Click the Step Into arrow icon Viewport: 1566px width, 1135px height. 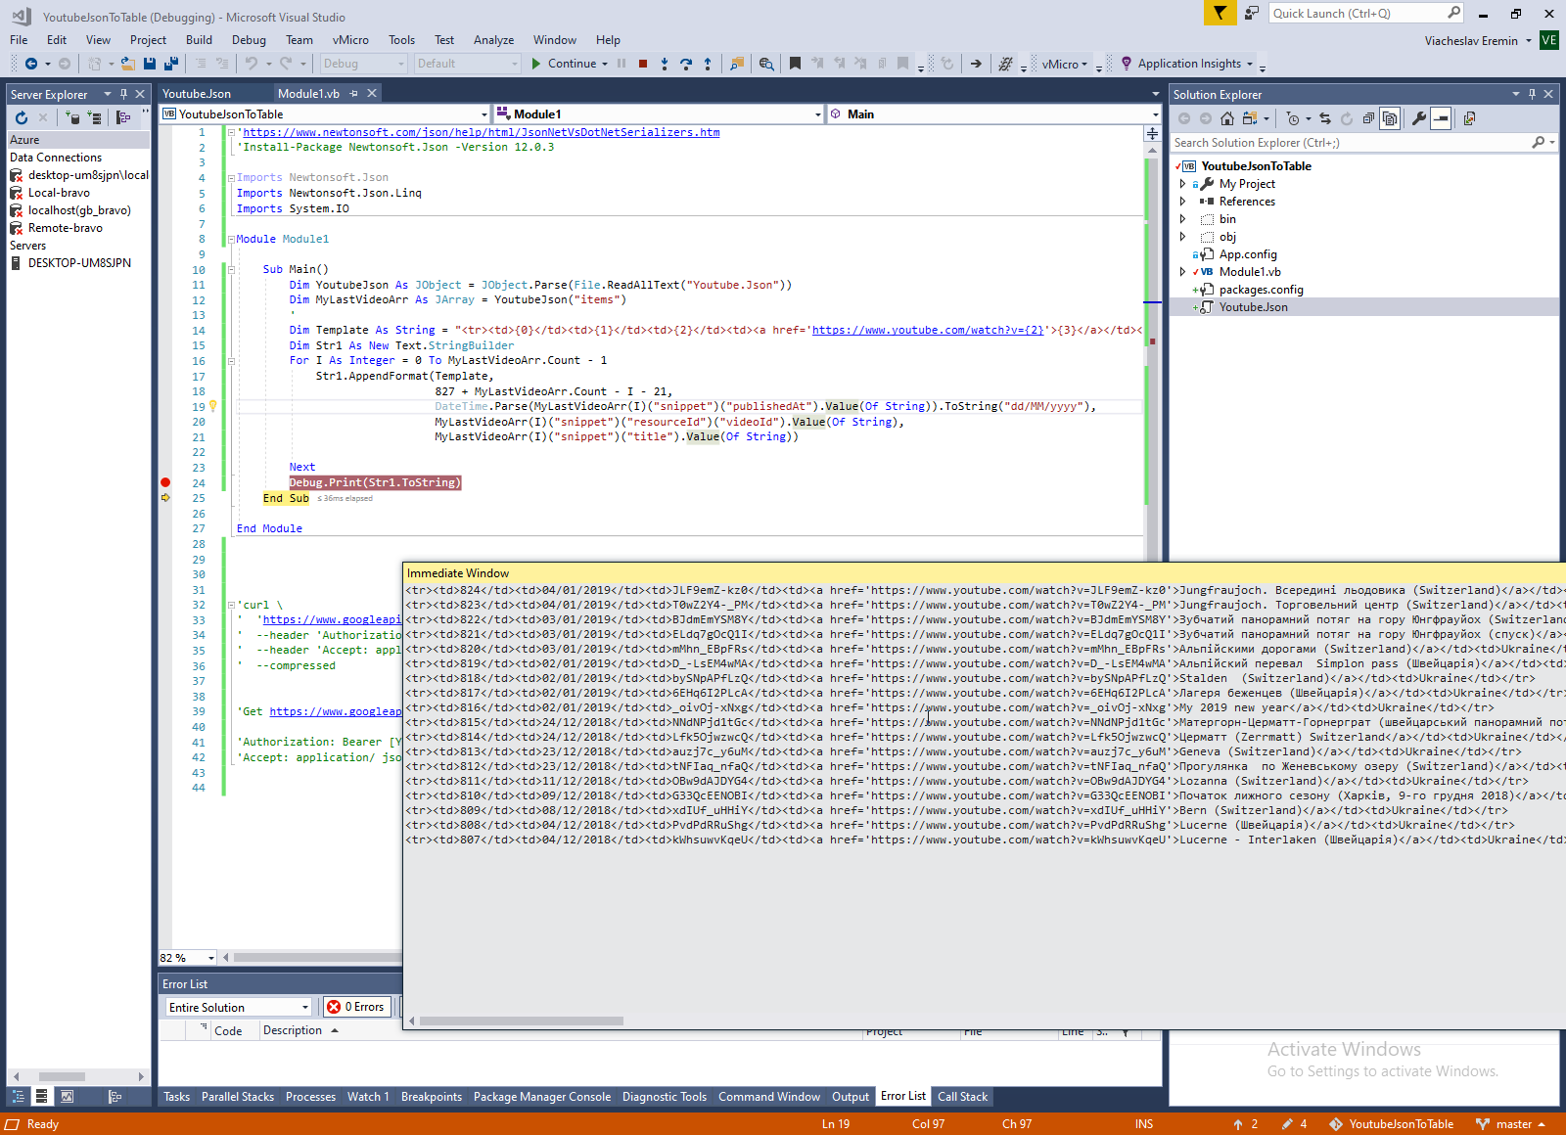(665, 64)
